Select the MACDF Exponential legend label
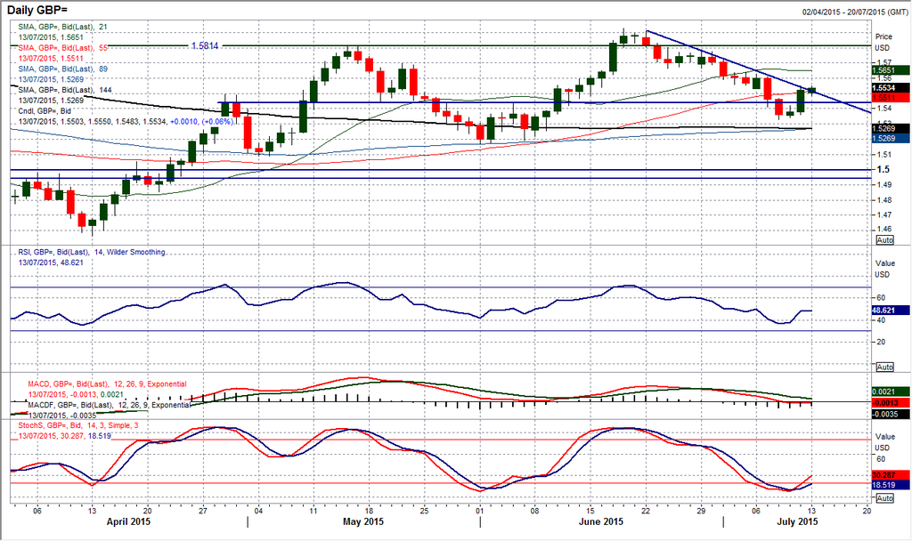This screenshot has height=541, width=912. [109, 405]
